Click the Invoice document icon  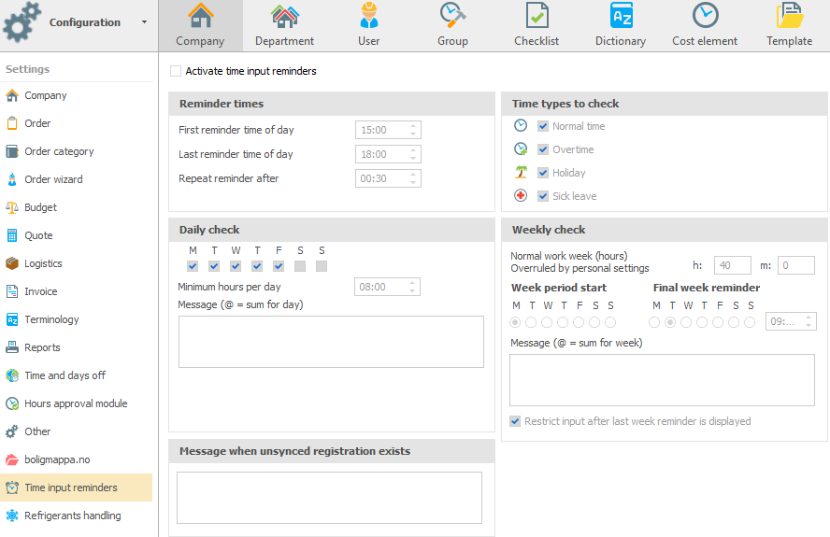point(12,291)
